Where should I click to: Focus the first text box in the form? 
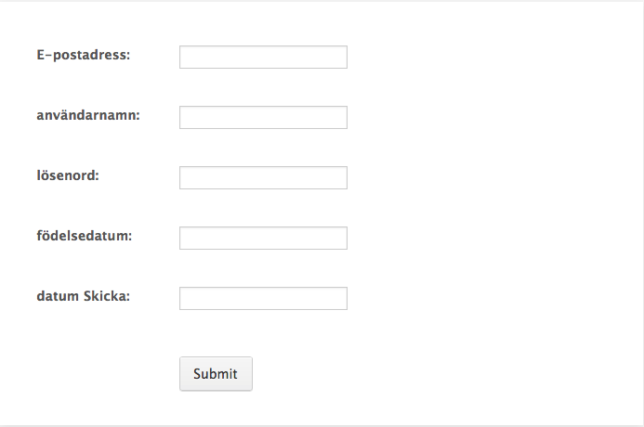tap(263, 58)
